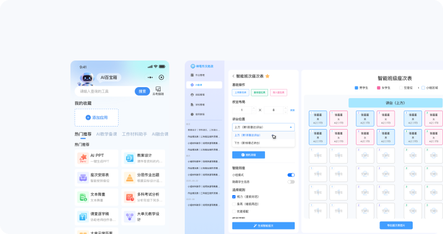
Task: Check the 身高（矮前高后）checkbox
Action: tap(234, 204)
